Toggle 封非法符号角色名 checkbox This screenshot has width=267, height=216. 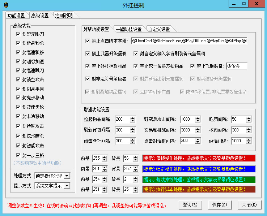click(87, 79)
